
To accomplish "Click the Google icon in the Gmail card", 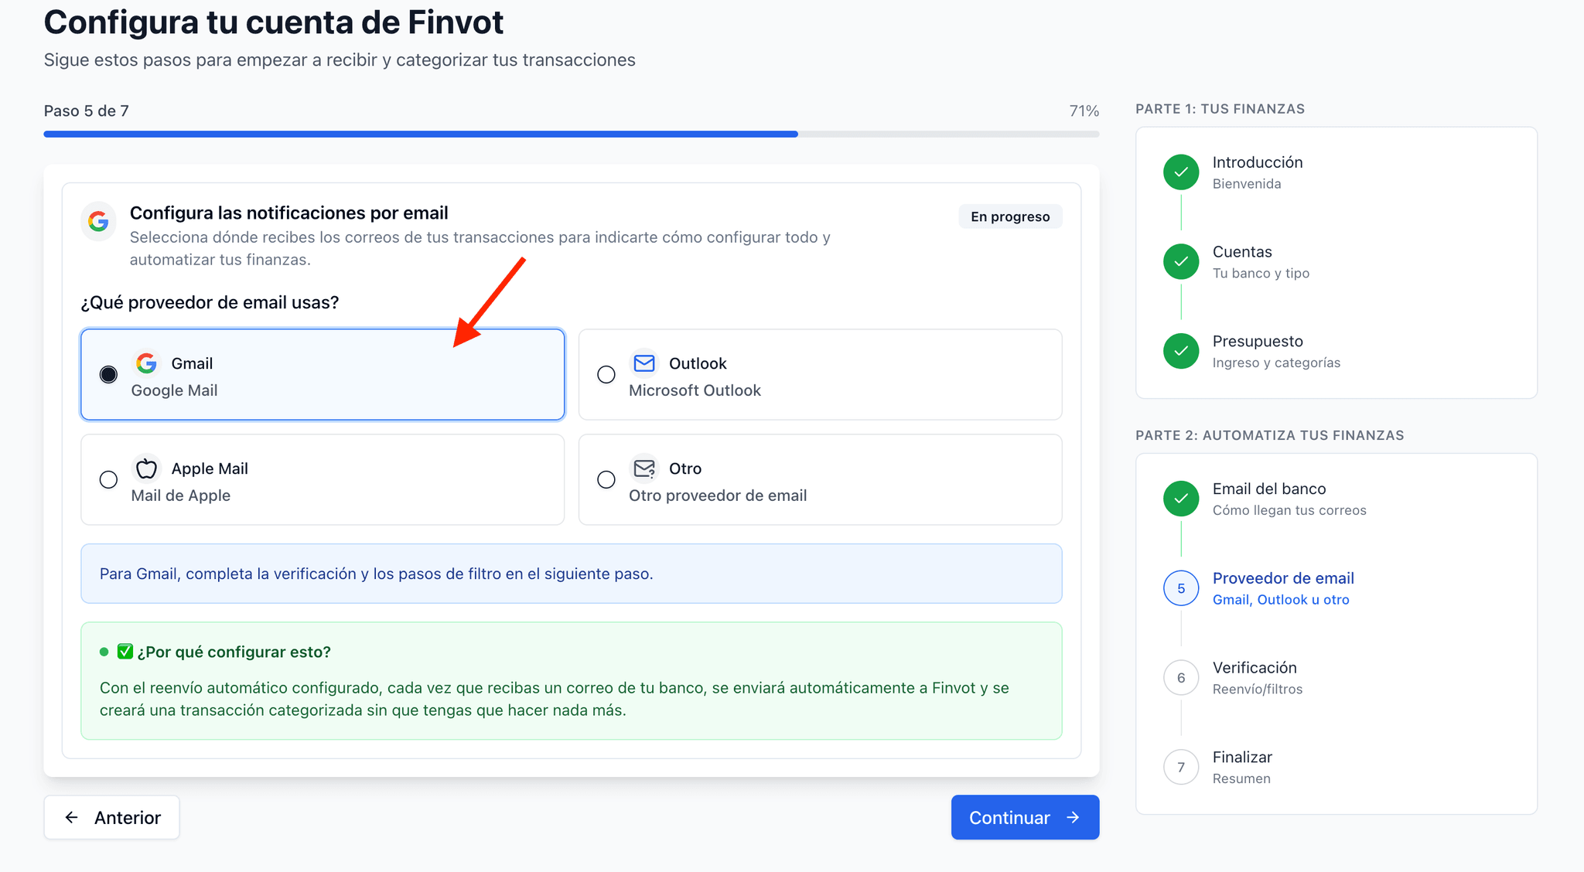I will (x=146, y=363).
